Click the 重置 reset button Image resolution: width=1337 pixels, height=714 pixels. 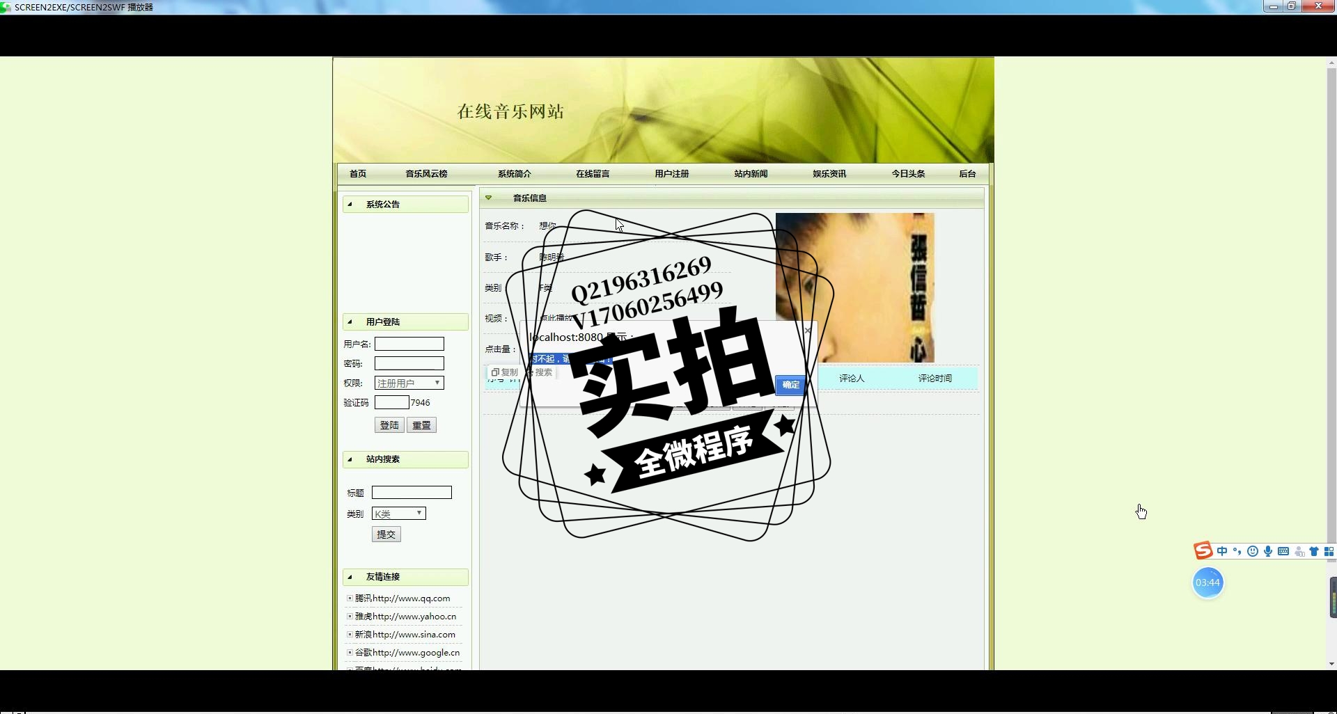(421, 425)
